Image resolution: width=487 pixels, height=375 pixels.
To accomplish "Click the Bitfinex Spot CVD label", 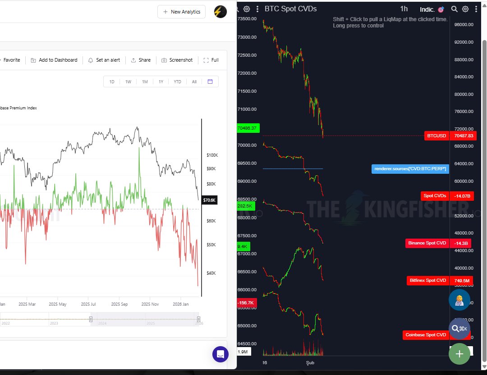I will pos(427,280).
